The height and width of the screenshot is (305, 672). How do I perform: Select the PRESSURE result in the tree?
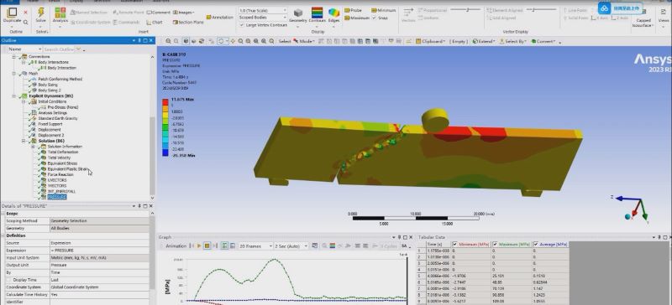click(56, 197)
